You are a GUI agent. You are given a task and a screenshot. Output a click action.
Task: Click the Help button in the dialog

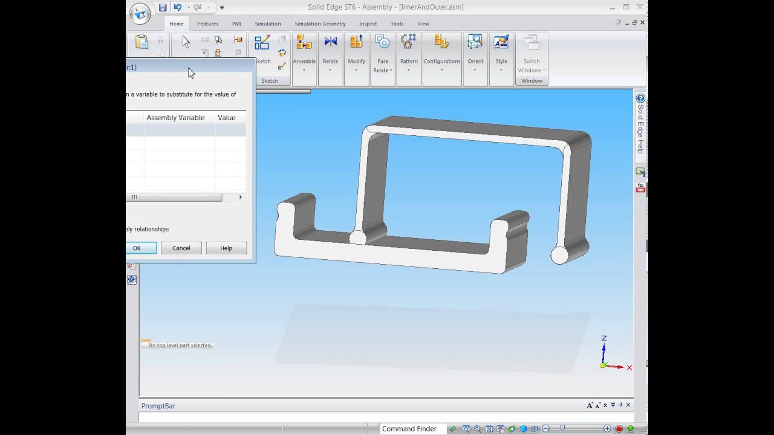[226, 248]
